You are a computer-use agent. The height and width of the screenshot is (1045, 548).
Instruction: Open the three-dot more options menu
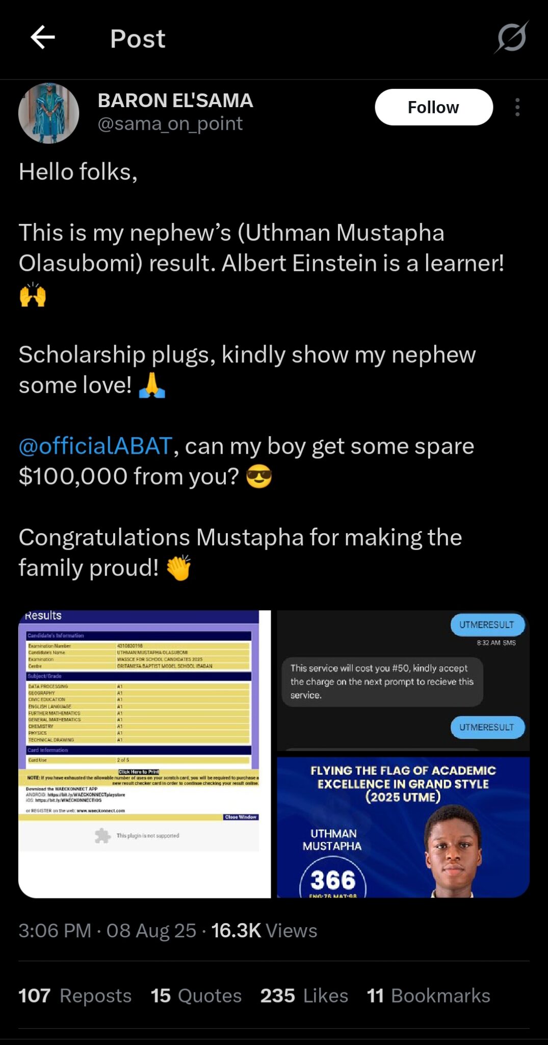pyautogui.click(x=517, y=107)
